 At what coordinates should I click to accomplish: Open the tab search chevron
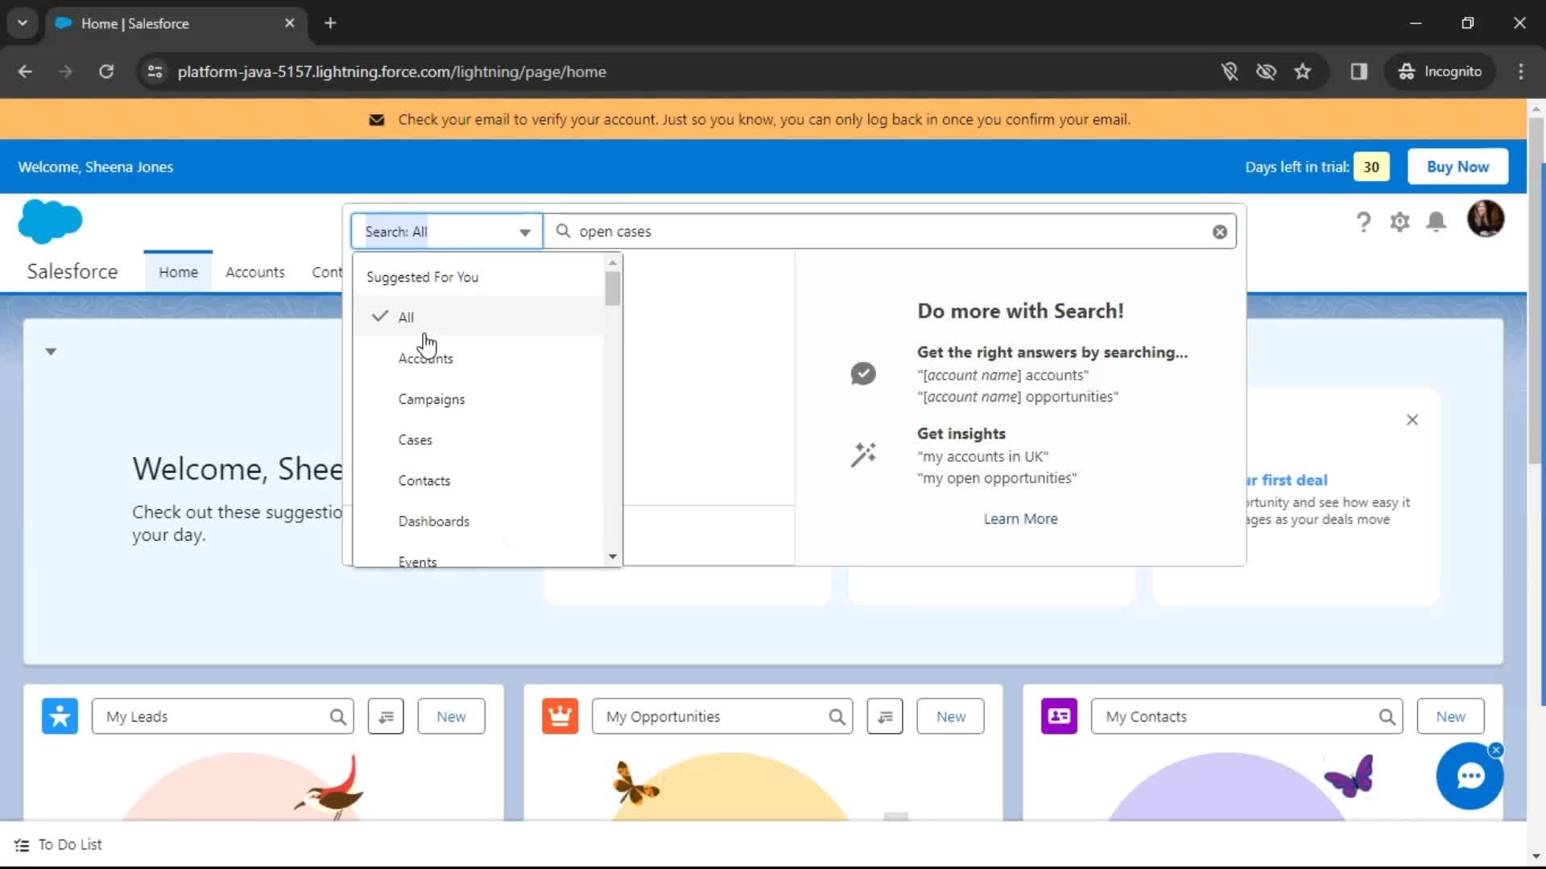pyautogui.click(x=23, y=23)
